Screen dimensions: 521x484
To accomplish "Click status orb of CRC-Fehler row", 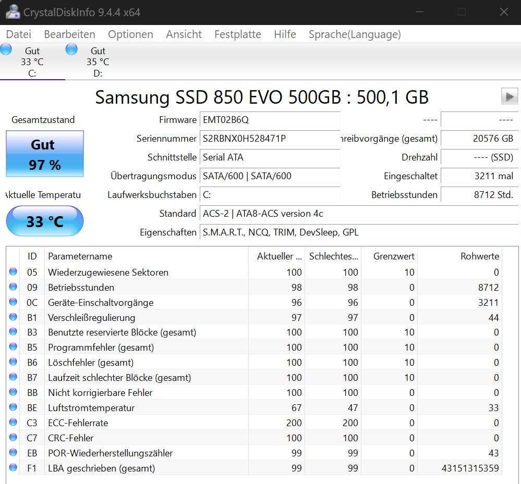I will (13, 437).
